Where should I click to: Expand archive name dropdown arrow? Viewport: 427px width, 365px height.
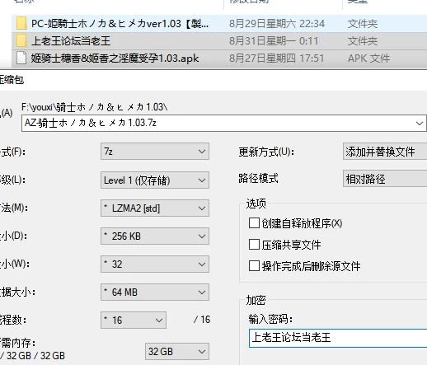coord(420,124)
